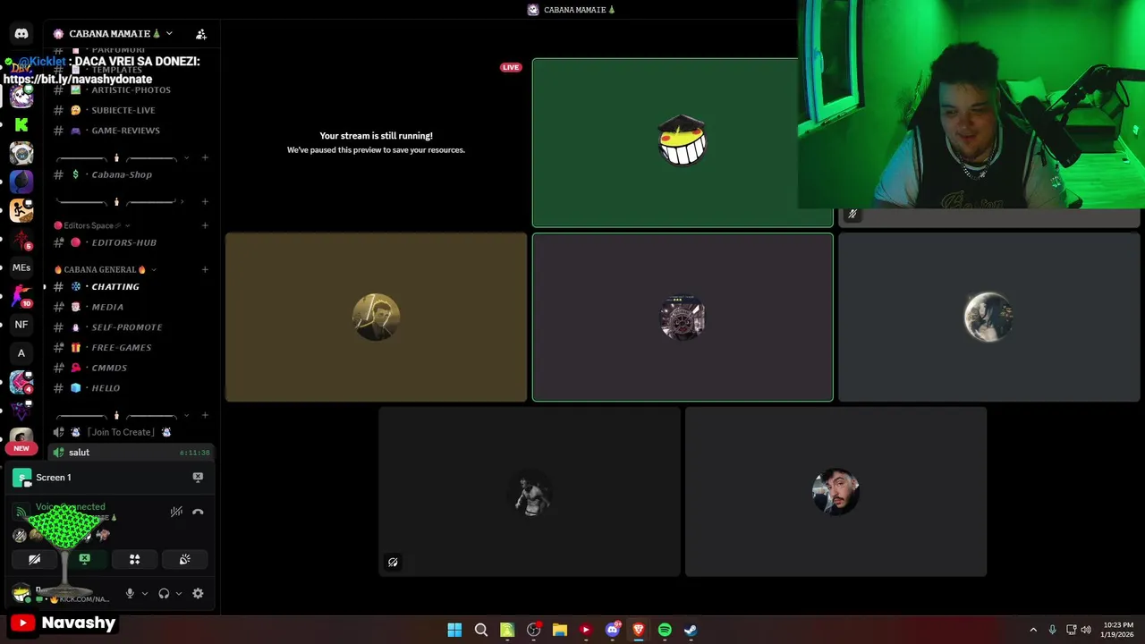Toggle noise suppression icon in voice panel
This screenshot has height=644, width=1145.
pos(176,512)
